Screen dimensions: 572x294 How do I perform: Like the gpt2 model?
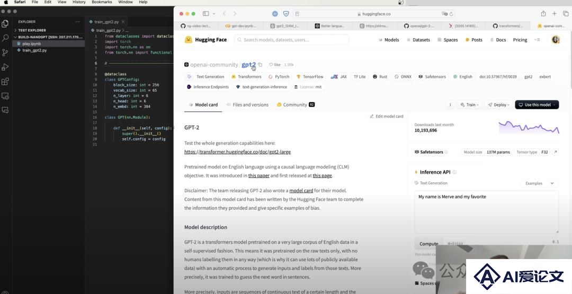pos(275,65)
